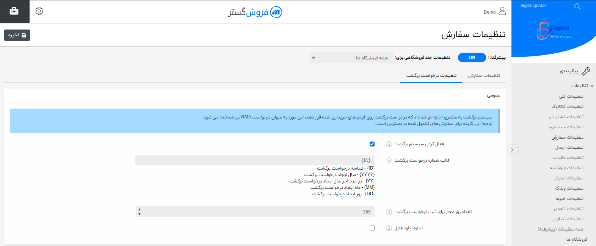
Task: Open تنظیمات فروشنده in sidebar
Action: [567, 168]
